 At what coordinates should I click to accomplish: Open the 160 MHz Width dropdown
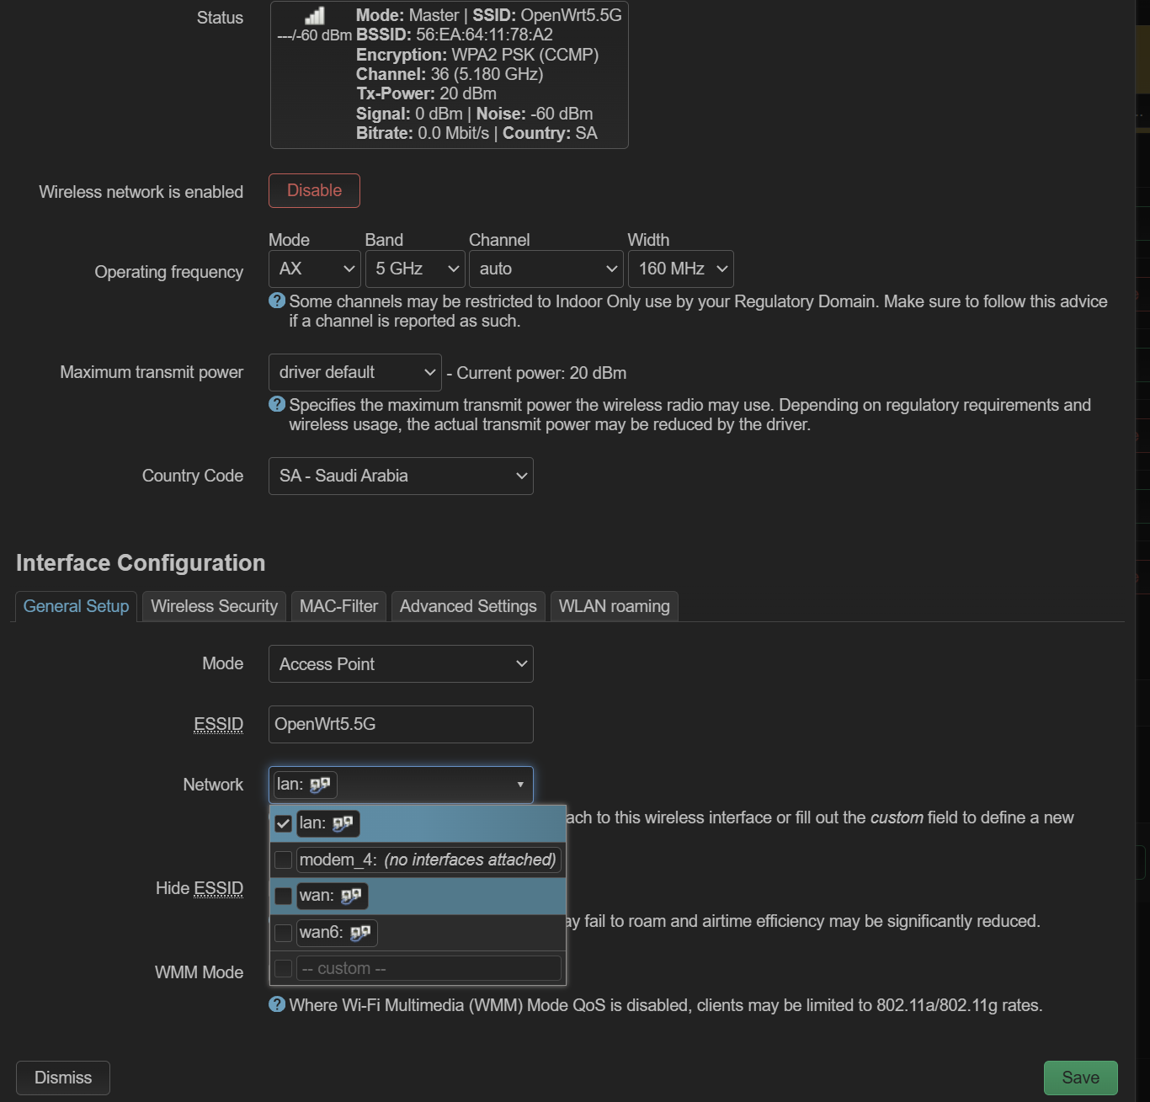[681, 269]
